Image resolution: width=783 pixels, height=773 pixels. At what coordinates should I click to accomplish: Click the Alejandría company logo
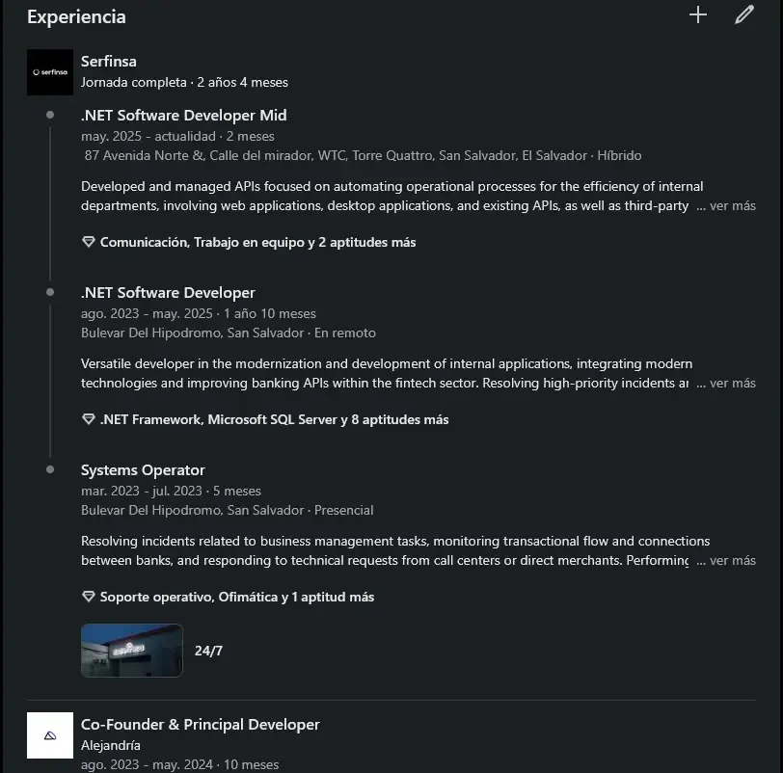coord(49,735)
